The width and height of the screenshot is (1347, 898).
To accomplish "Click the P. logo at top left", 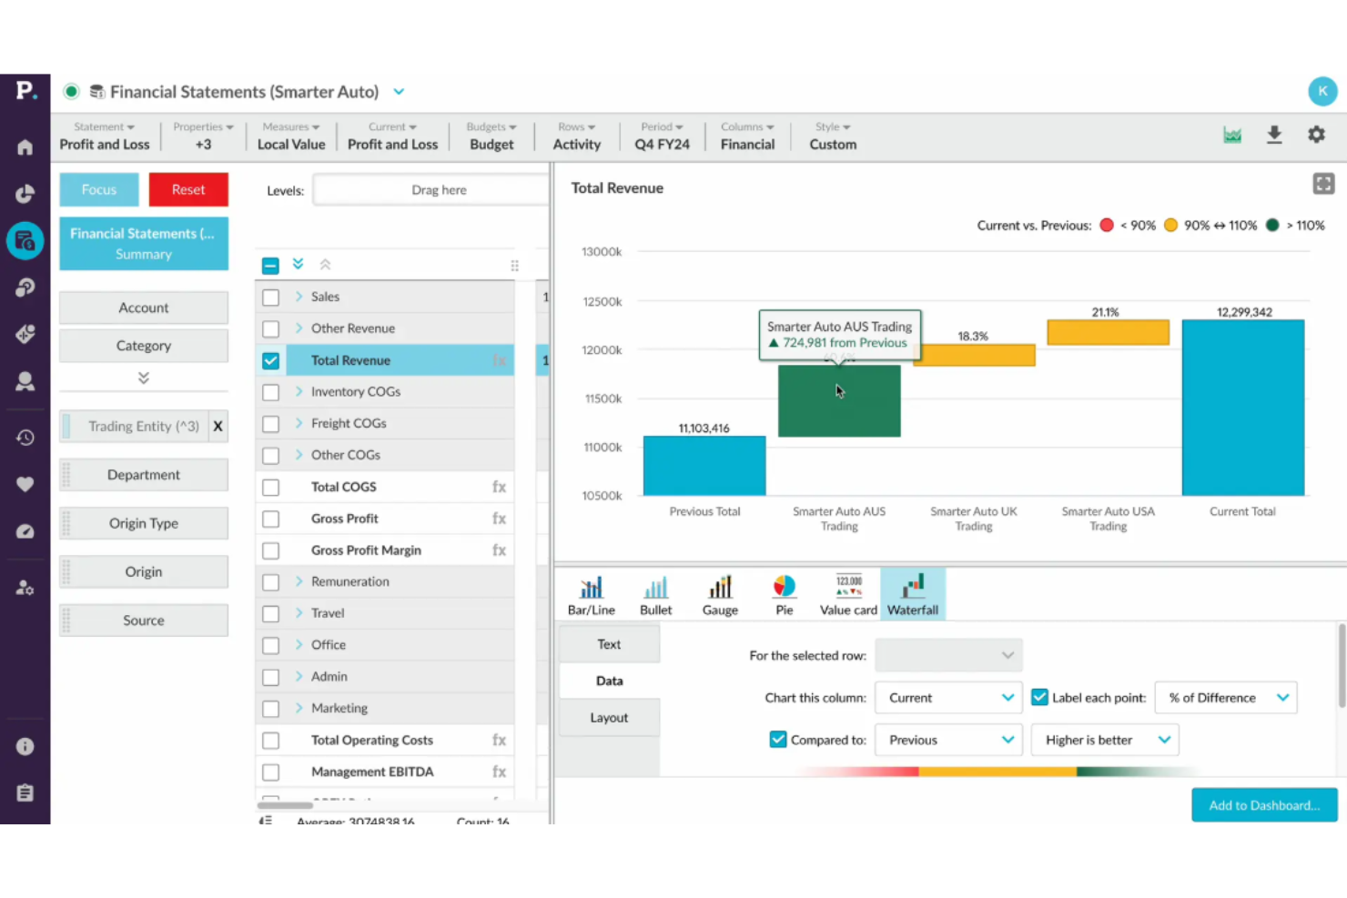I will pyautogui.click(x=25, y=91).
